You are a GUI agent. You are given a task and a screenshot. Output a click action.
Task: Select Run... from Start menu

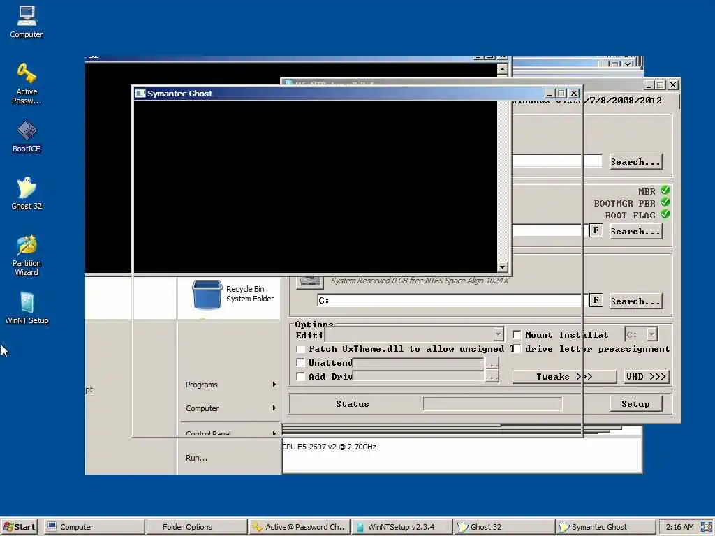click(196, 458)
